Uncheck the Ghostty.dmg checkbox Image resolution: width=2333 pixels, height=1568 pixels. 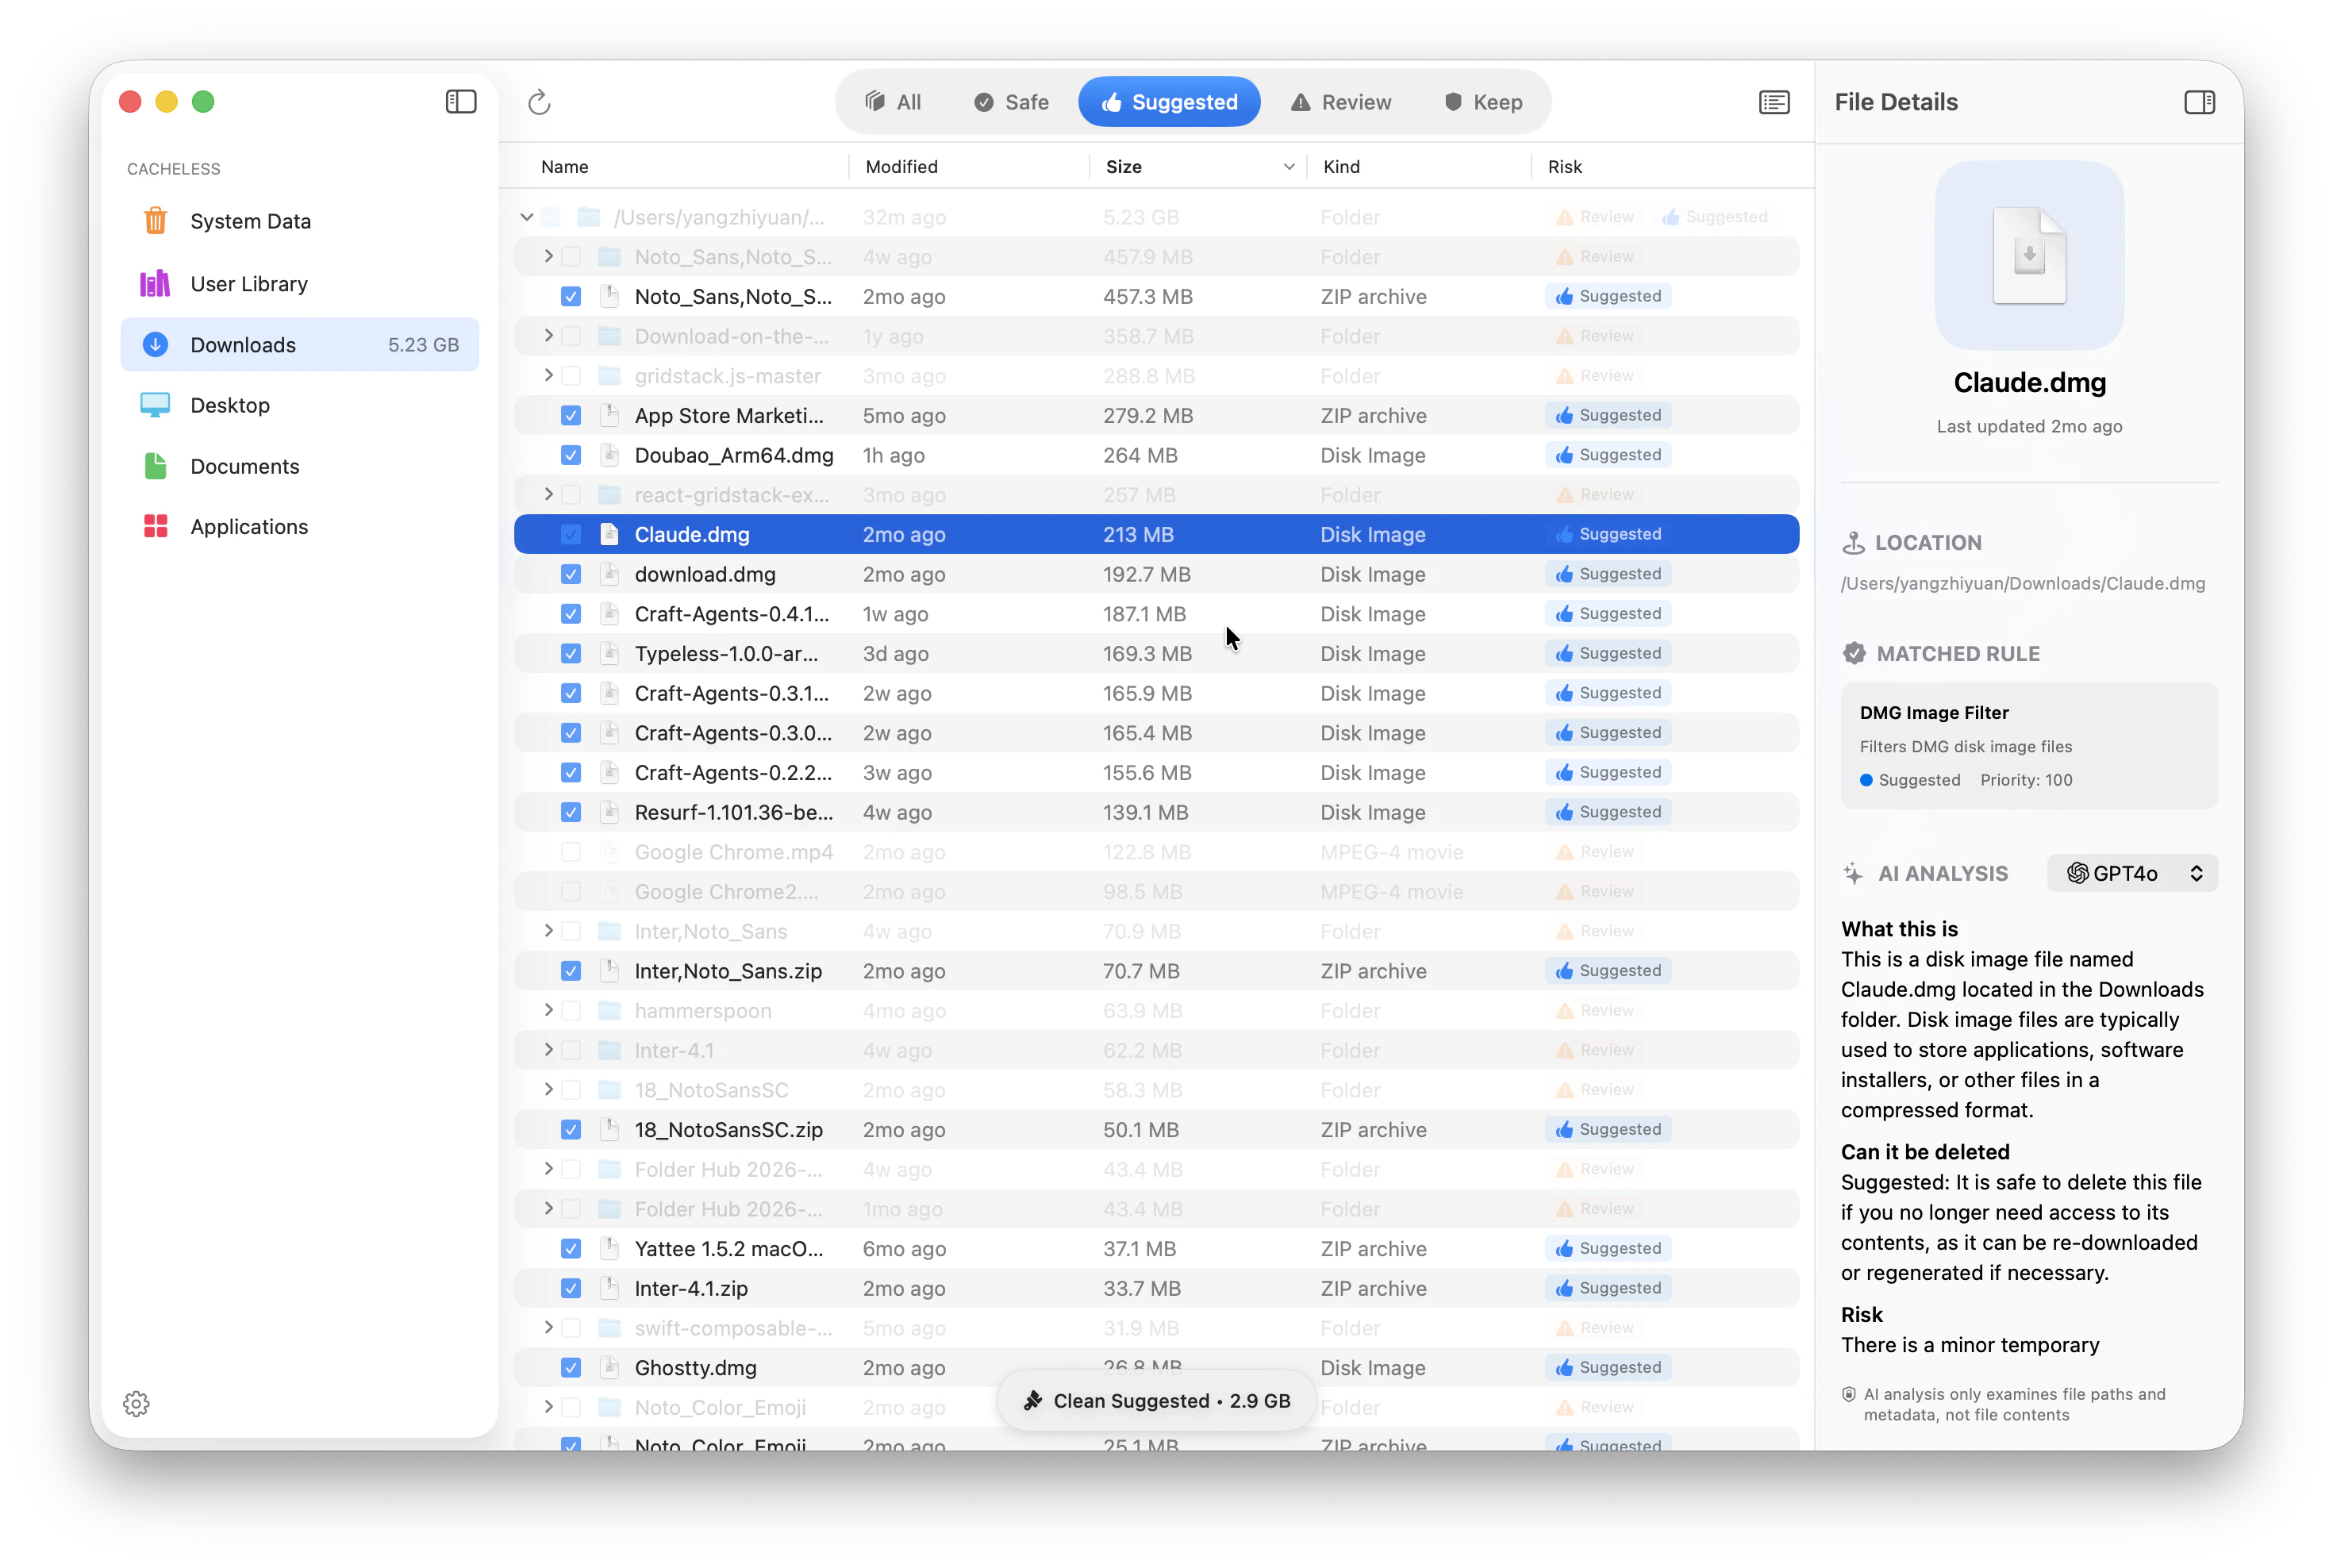[x=571, y=1368]
